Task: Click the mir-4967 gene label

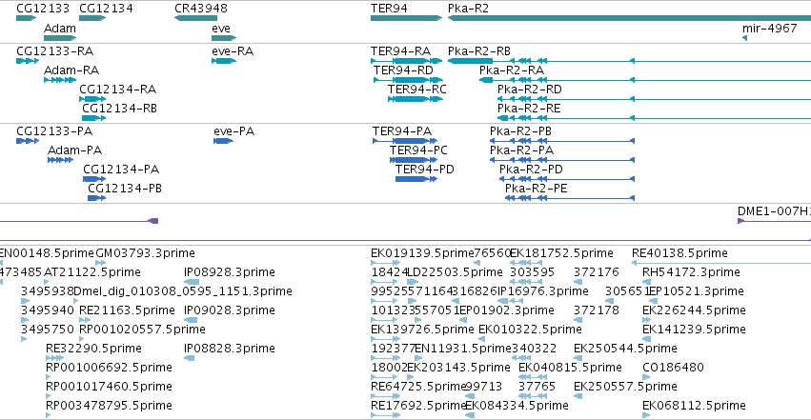Action: coord(770,29)
